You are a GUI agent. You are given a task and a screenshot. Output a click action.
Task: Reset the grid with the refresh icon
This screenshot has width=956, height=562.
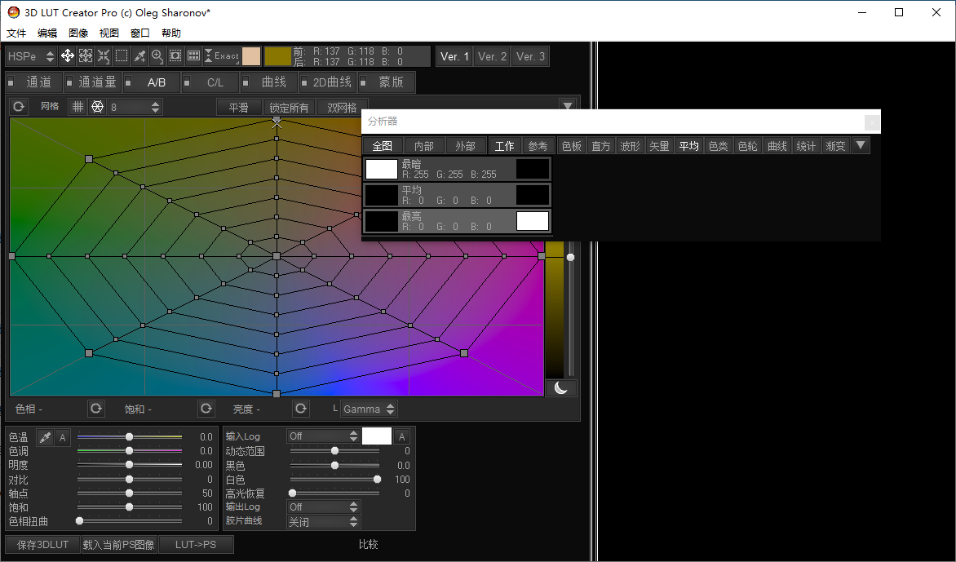tap(18, 107)
